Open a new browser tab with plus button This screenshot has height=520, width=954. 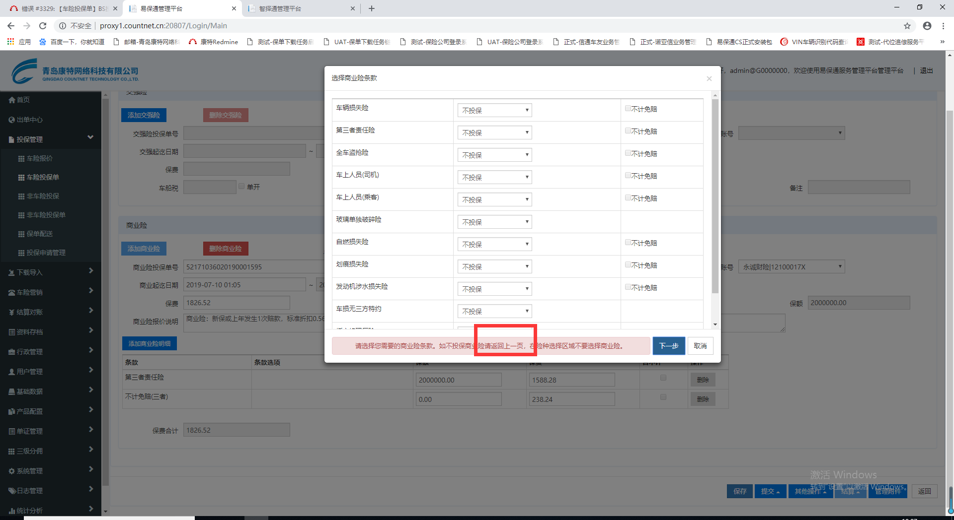(372, 8)
